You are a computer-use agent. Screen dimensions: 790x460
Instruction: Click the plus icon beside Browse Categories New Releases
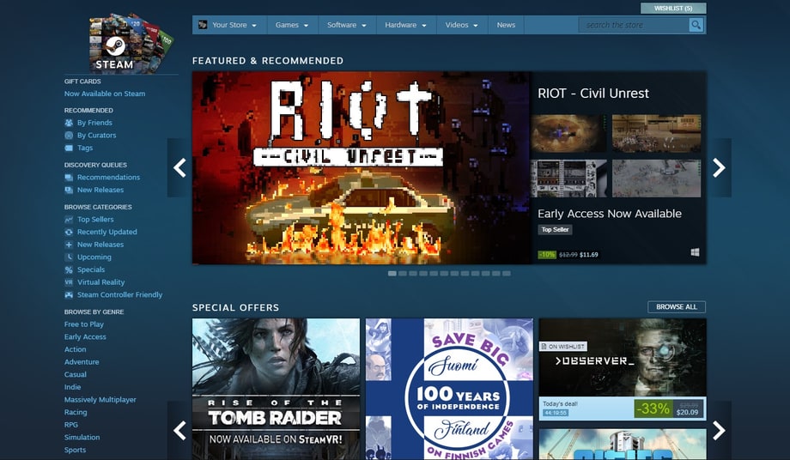tap(69, 245)
